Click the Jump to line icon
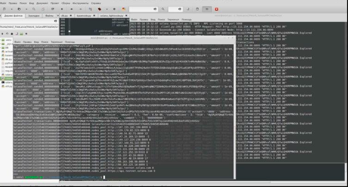Viewport: 348px width, 187px height. click(188, 9)
